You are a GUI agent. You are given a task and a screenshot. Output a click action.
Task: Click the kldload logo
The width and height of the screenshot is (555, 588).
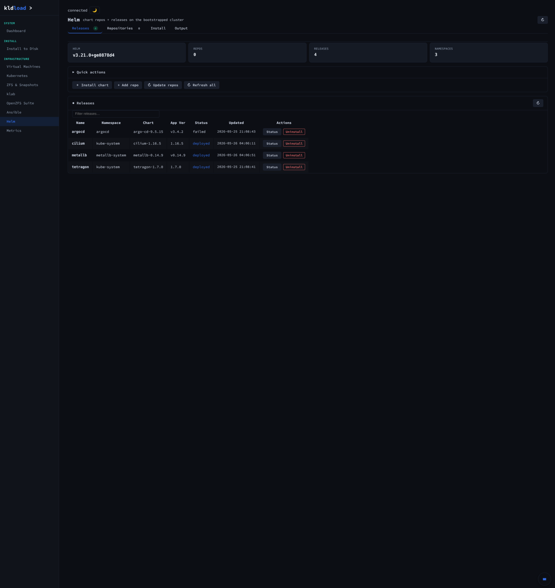pyautogui.click(x=18, y=8)
